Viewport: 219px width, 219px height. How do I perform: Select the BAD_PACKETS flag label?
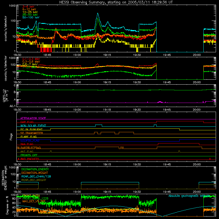(x=30, y=159)
